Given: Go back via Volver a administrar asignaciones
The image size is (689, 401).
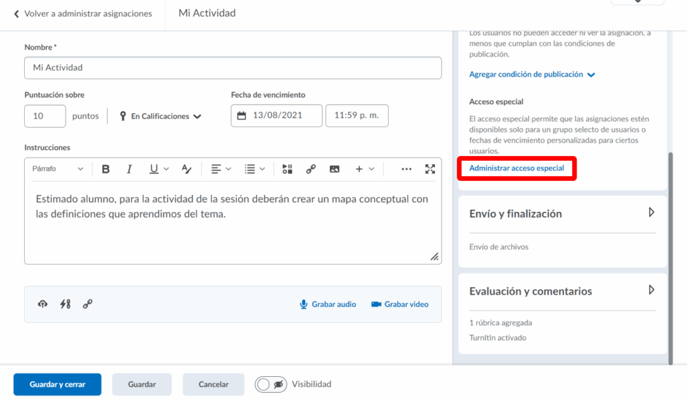Looking at the screenshot, I should tap(83, 13).
